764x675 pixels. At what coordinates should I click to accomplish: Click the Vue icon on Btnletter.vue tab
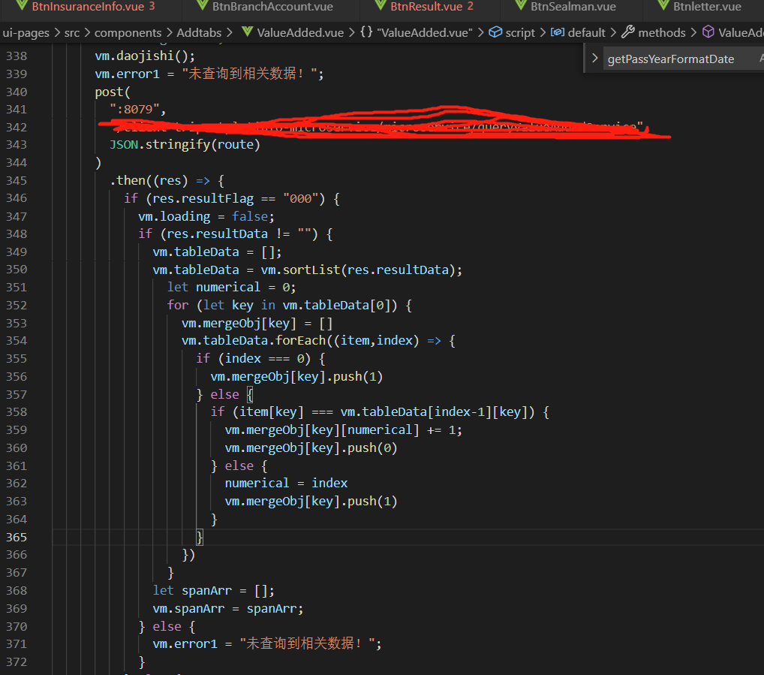(x=663, y=6)
